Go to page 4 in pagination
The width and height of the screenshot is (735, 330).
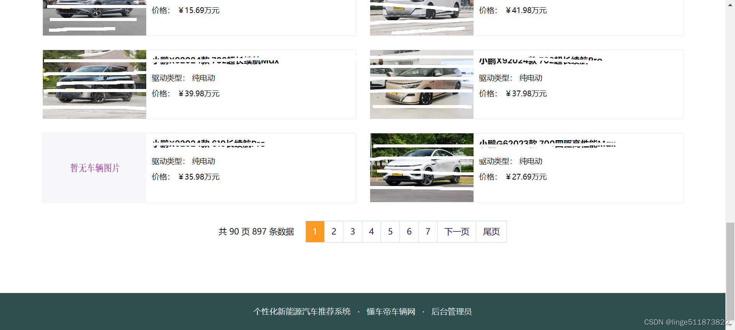click(x=371, y=231)
